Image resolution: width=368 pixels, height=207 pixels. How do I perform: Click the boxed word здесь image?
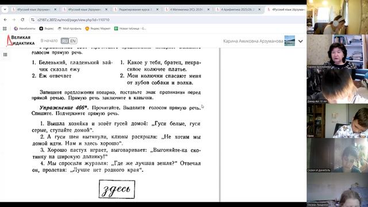coord(117,189)
